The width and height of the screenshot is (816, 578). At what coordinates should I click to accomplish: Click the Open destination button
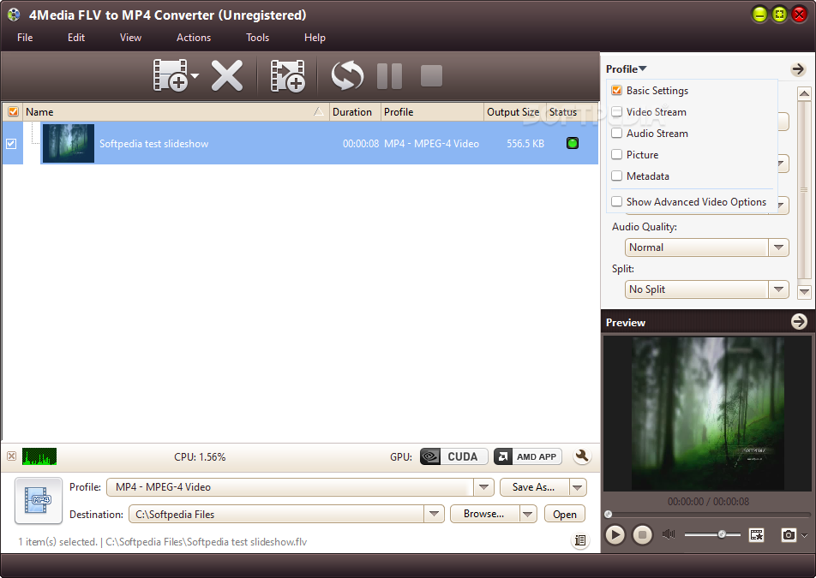565,514
